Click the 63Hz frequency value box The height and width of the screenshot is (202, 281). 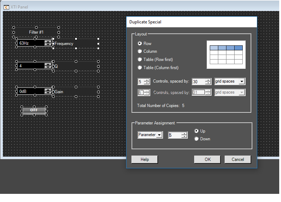pos(31,43)
